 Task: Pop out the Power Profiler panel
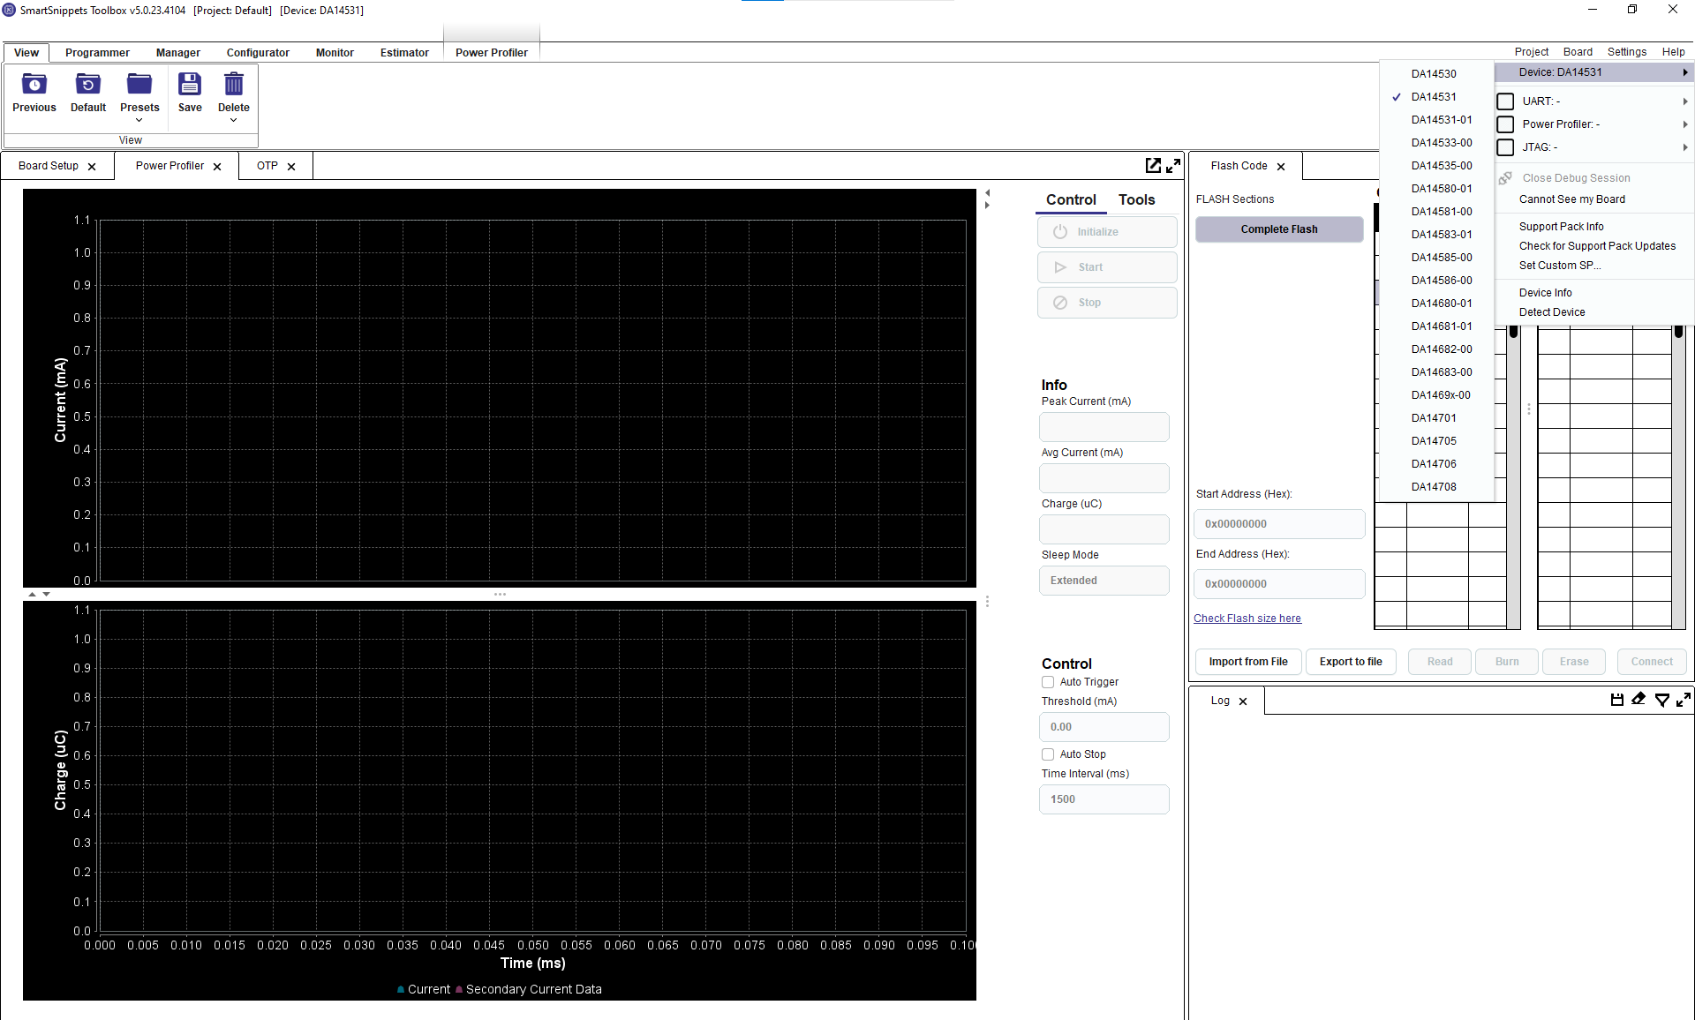point(1153,165)
